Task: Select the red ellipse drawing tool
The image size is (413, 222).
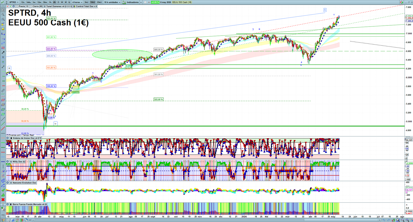Action: 3,100
